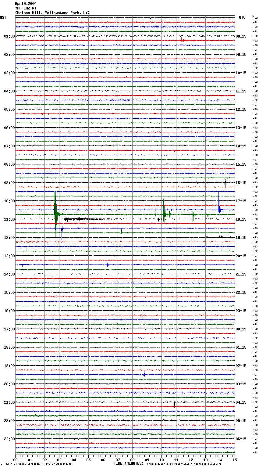Click the 15 minute mark on time axis

pos(235,460)
